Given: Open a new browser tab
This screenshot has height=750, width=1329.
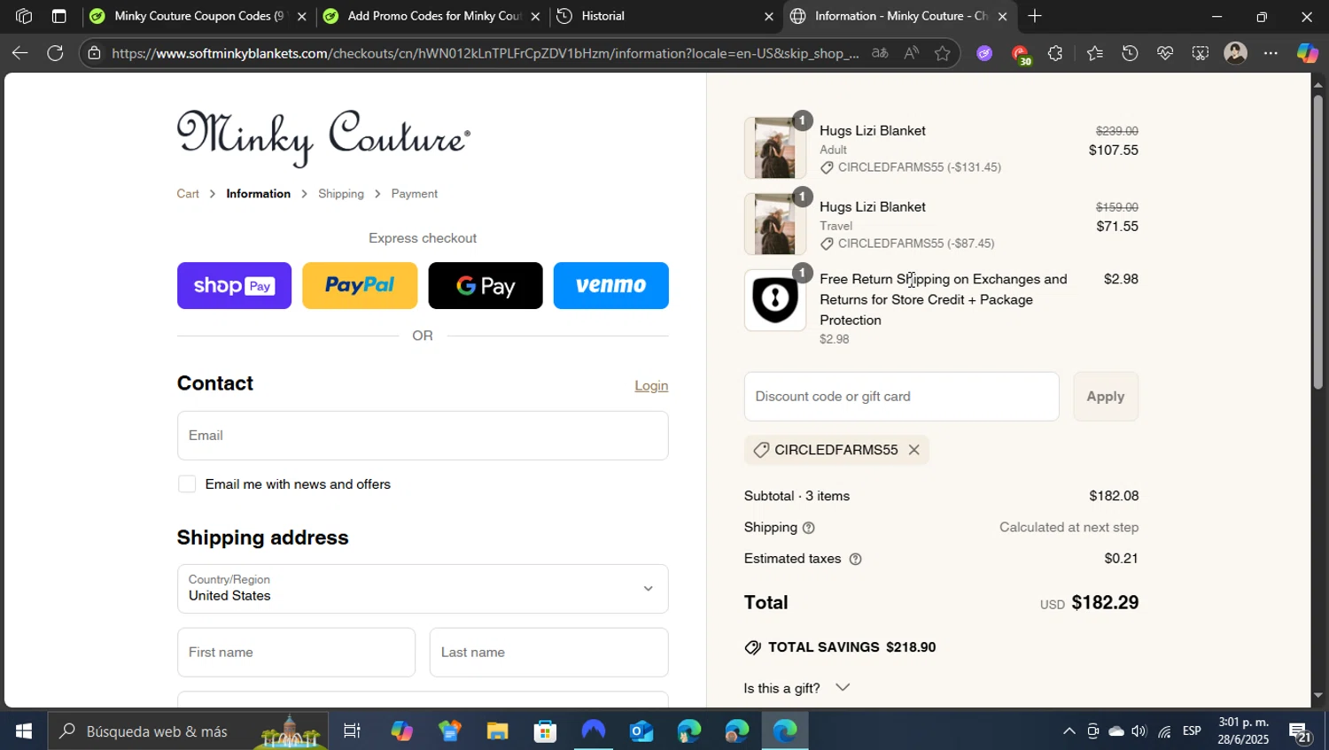Looking at the screenshot, I should (x=1034, y=16).
